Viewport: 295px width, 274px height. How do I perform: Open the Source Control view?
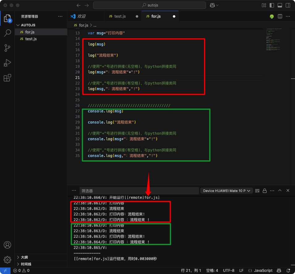(x=7, y=48)
